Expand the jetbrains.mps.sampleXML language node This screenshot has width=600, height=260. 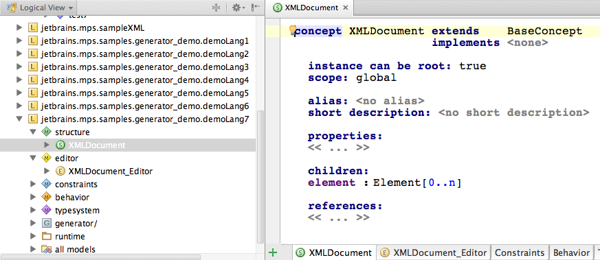pos(19,28)
